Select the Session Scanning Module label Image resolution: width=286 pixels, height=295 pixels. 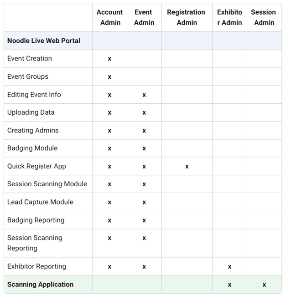(47, 184)
